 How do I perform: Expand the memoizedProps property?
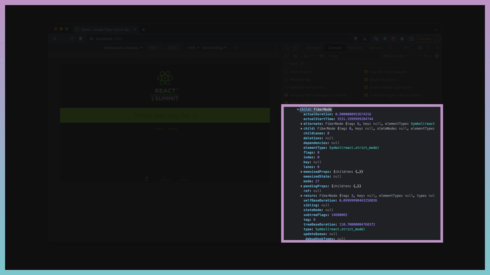tap(301, 172)
